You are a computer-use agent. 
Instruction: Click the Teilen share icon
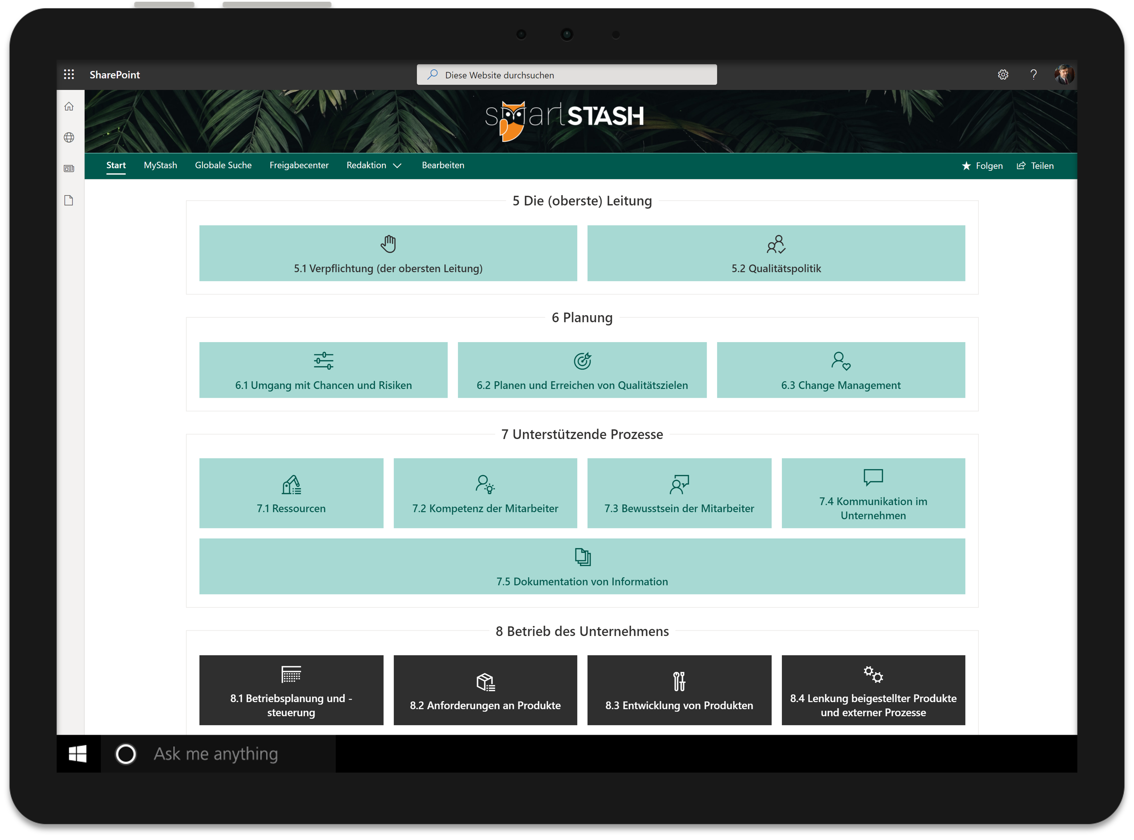click(x=1021, y=166)
